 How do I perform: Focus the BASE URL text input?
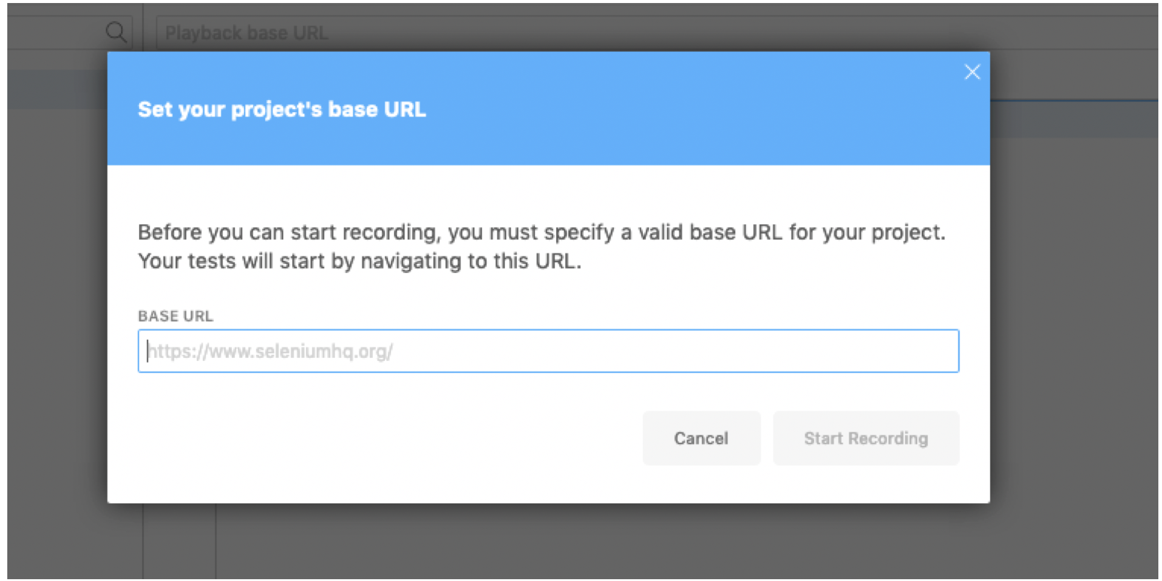548,351
